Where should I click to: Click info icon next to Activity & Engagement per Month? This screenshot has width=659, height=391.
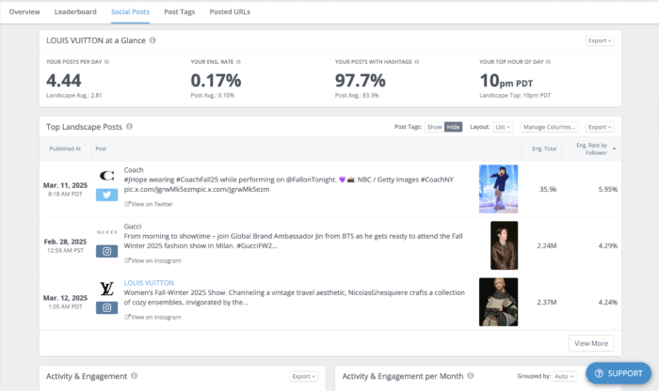[x=471, y=376]
